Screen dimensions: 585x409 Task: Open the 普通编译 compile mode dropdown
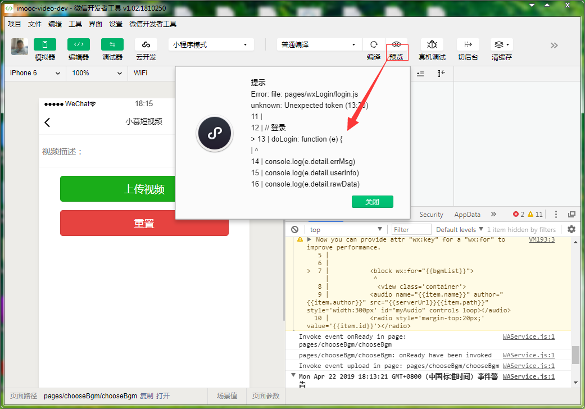pyautogui.click(x=319, y=45)
